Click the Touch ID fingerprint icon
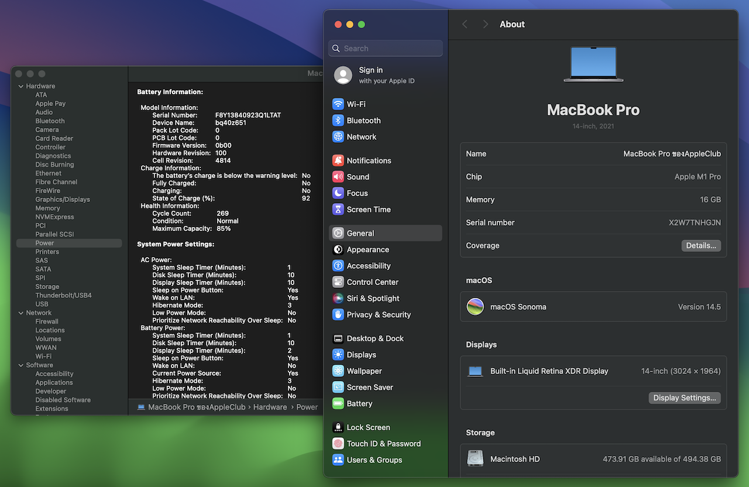Screen dimensions: 749x487 [x=338, y=444]
